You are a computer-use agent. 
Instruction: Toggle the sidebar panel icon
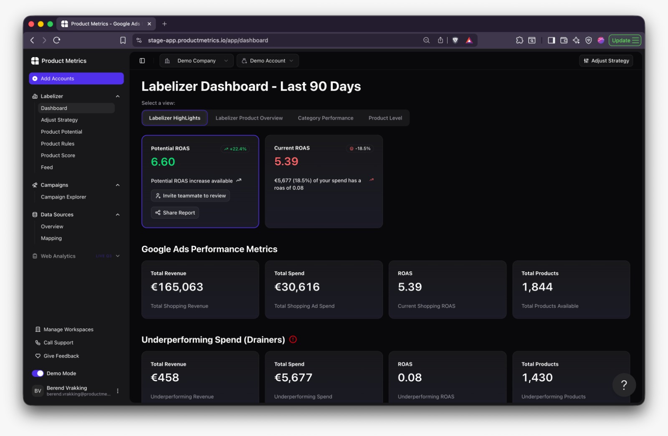pyautogui.click(x=142, y=61)
